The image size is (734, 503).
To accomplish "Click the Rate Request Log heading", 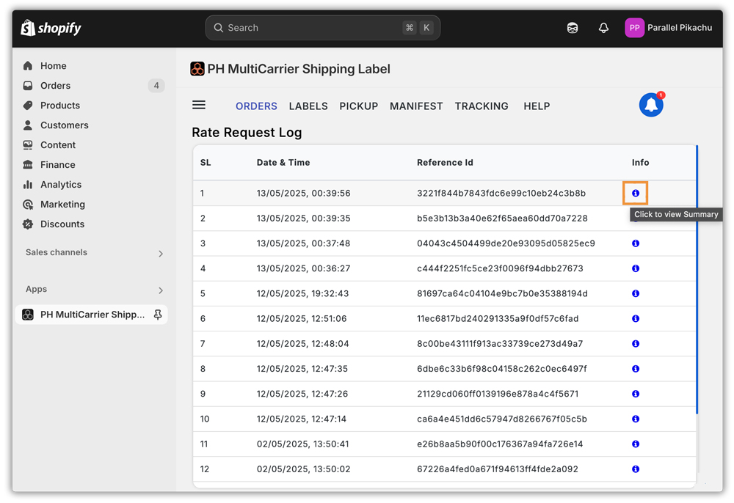I will click(x=247, y=133).
